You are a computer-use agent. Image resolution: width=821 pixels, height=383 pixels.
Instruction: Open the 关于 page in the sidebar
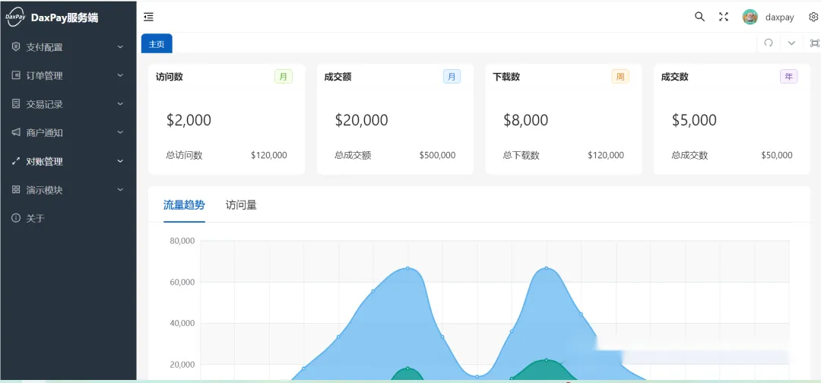pos(68,218)
